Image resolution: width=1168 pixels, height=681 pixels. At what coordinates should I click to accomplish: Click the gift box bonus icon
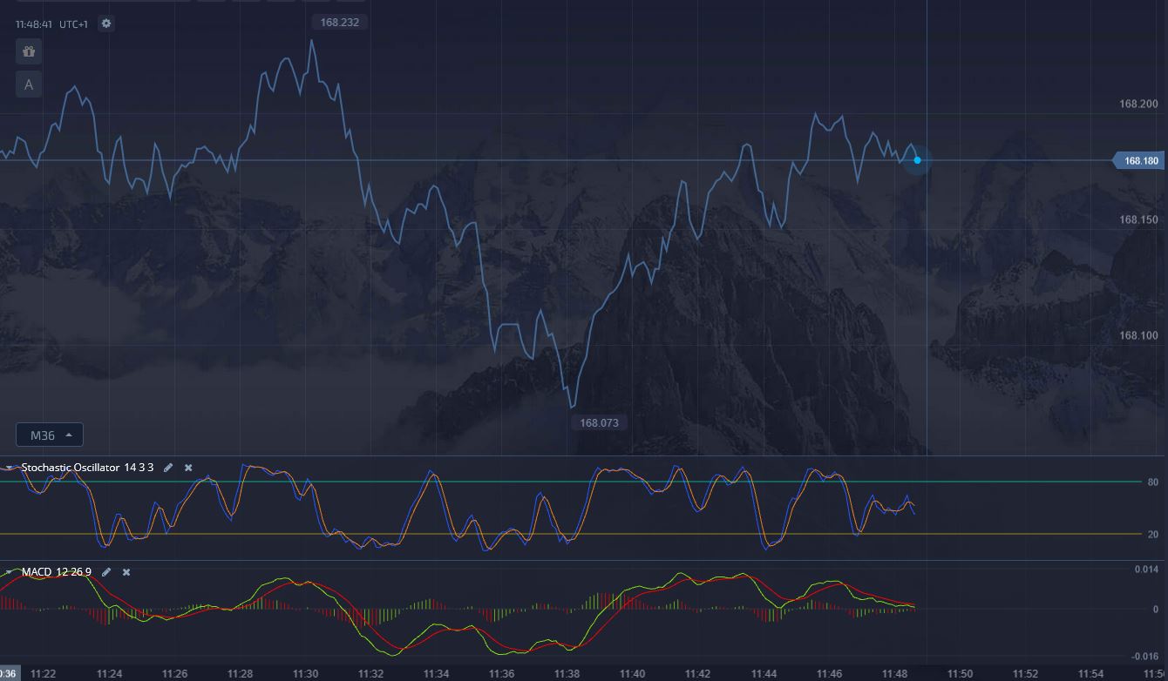pyautogui.click(x=29, y=51)
